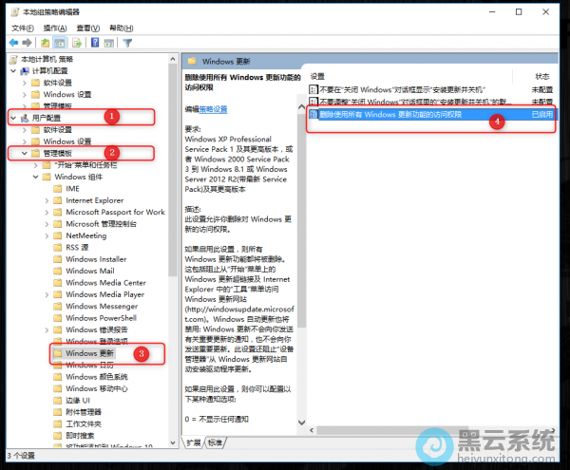
Task: Click the 状态 column header
Action: coord(541,75)
